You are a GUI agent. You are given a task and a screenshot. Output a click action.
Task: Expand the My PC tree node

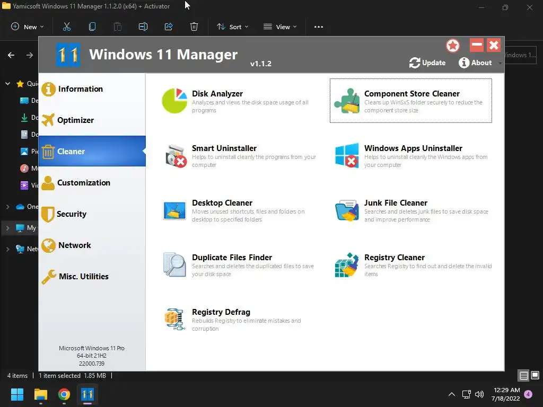7,228
